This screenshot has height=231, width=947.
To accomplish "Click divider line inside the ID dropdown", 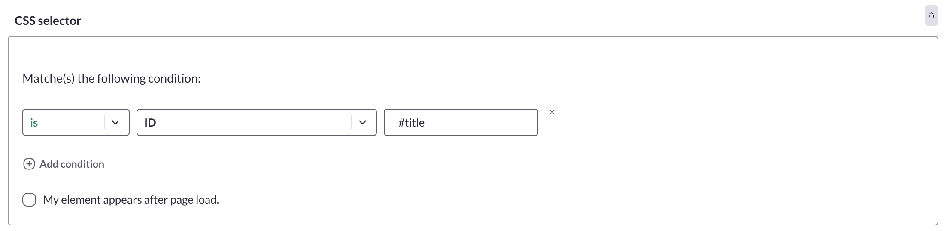I will 351,122.
